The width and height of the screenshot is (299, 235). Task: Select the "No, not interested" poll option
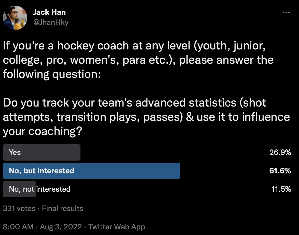[x=39, y=189]
